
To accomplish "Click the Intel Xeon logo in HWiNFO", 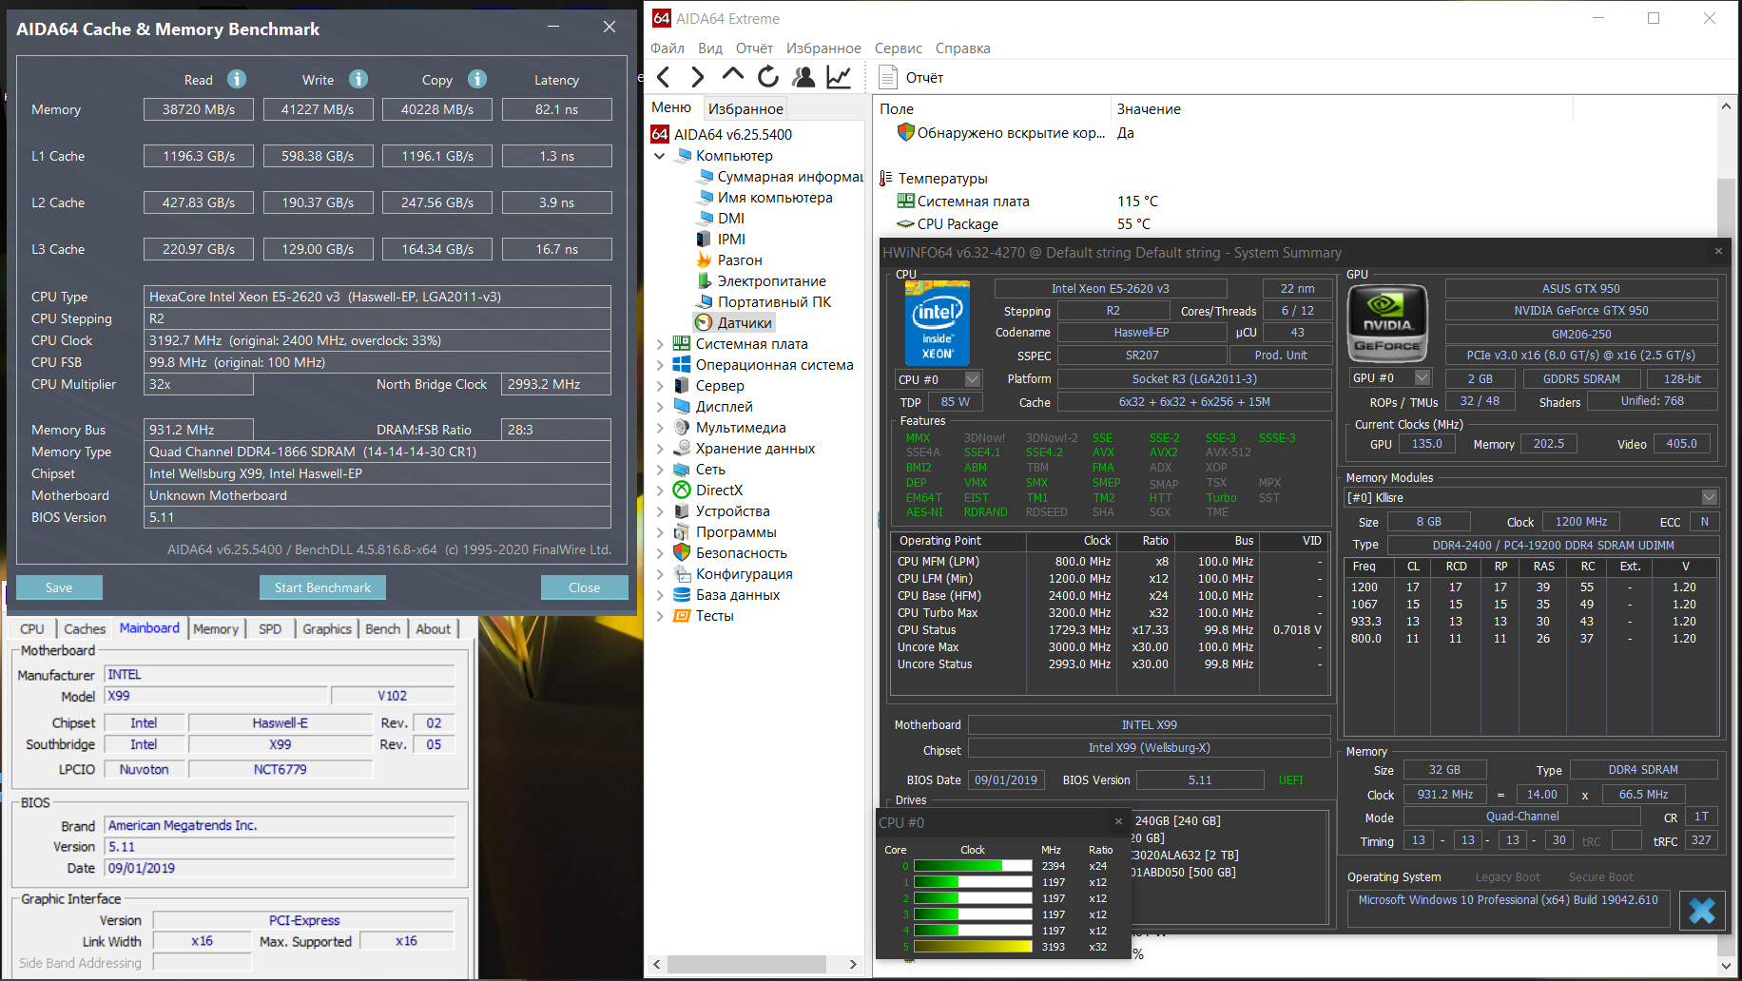I will pos(938,323).
